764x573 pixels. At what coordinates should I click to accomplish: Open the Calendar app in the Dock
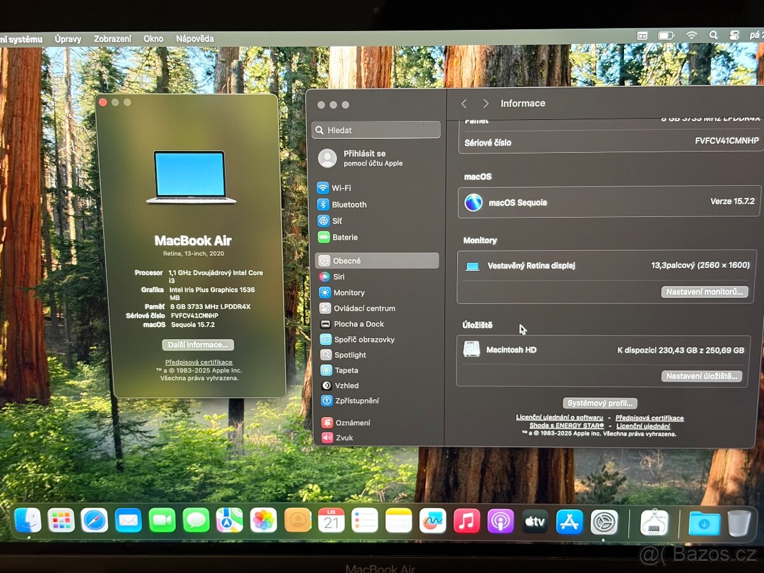click(332, 521)
